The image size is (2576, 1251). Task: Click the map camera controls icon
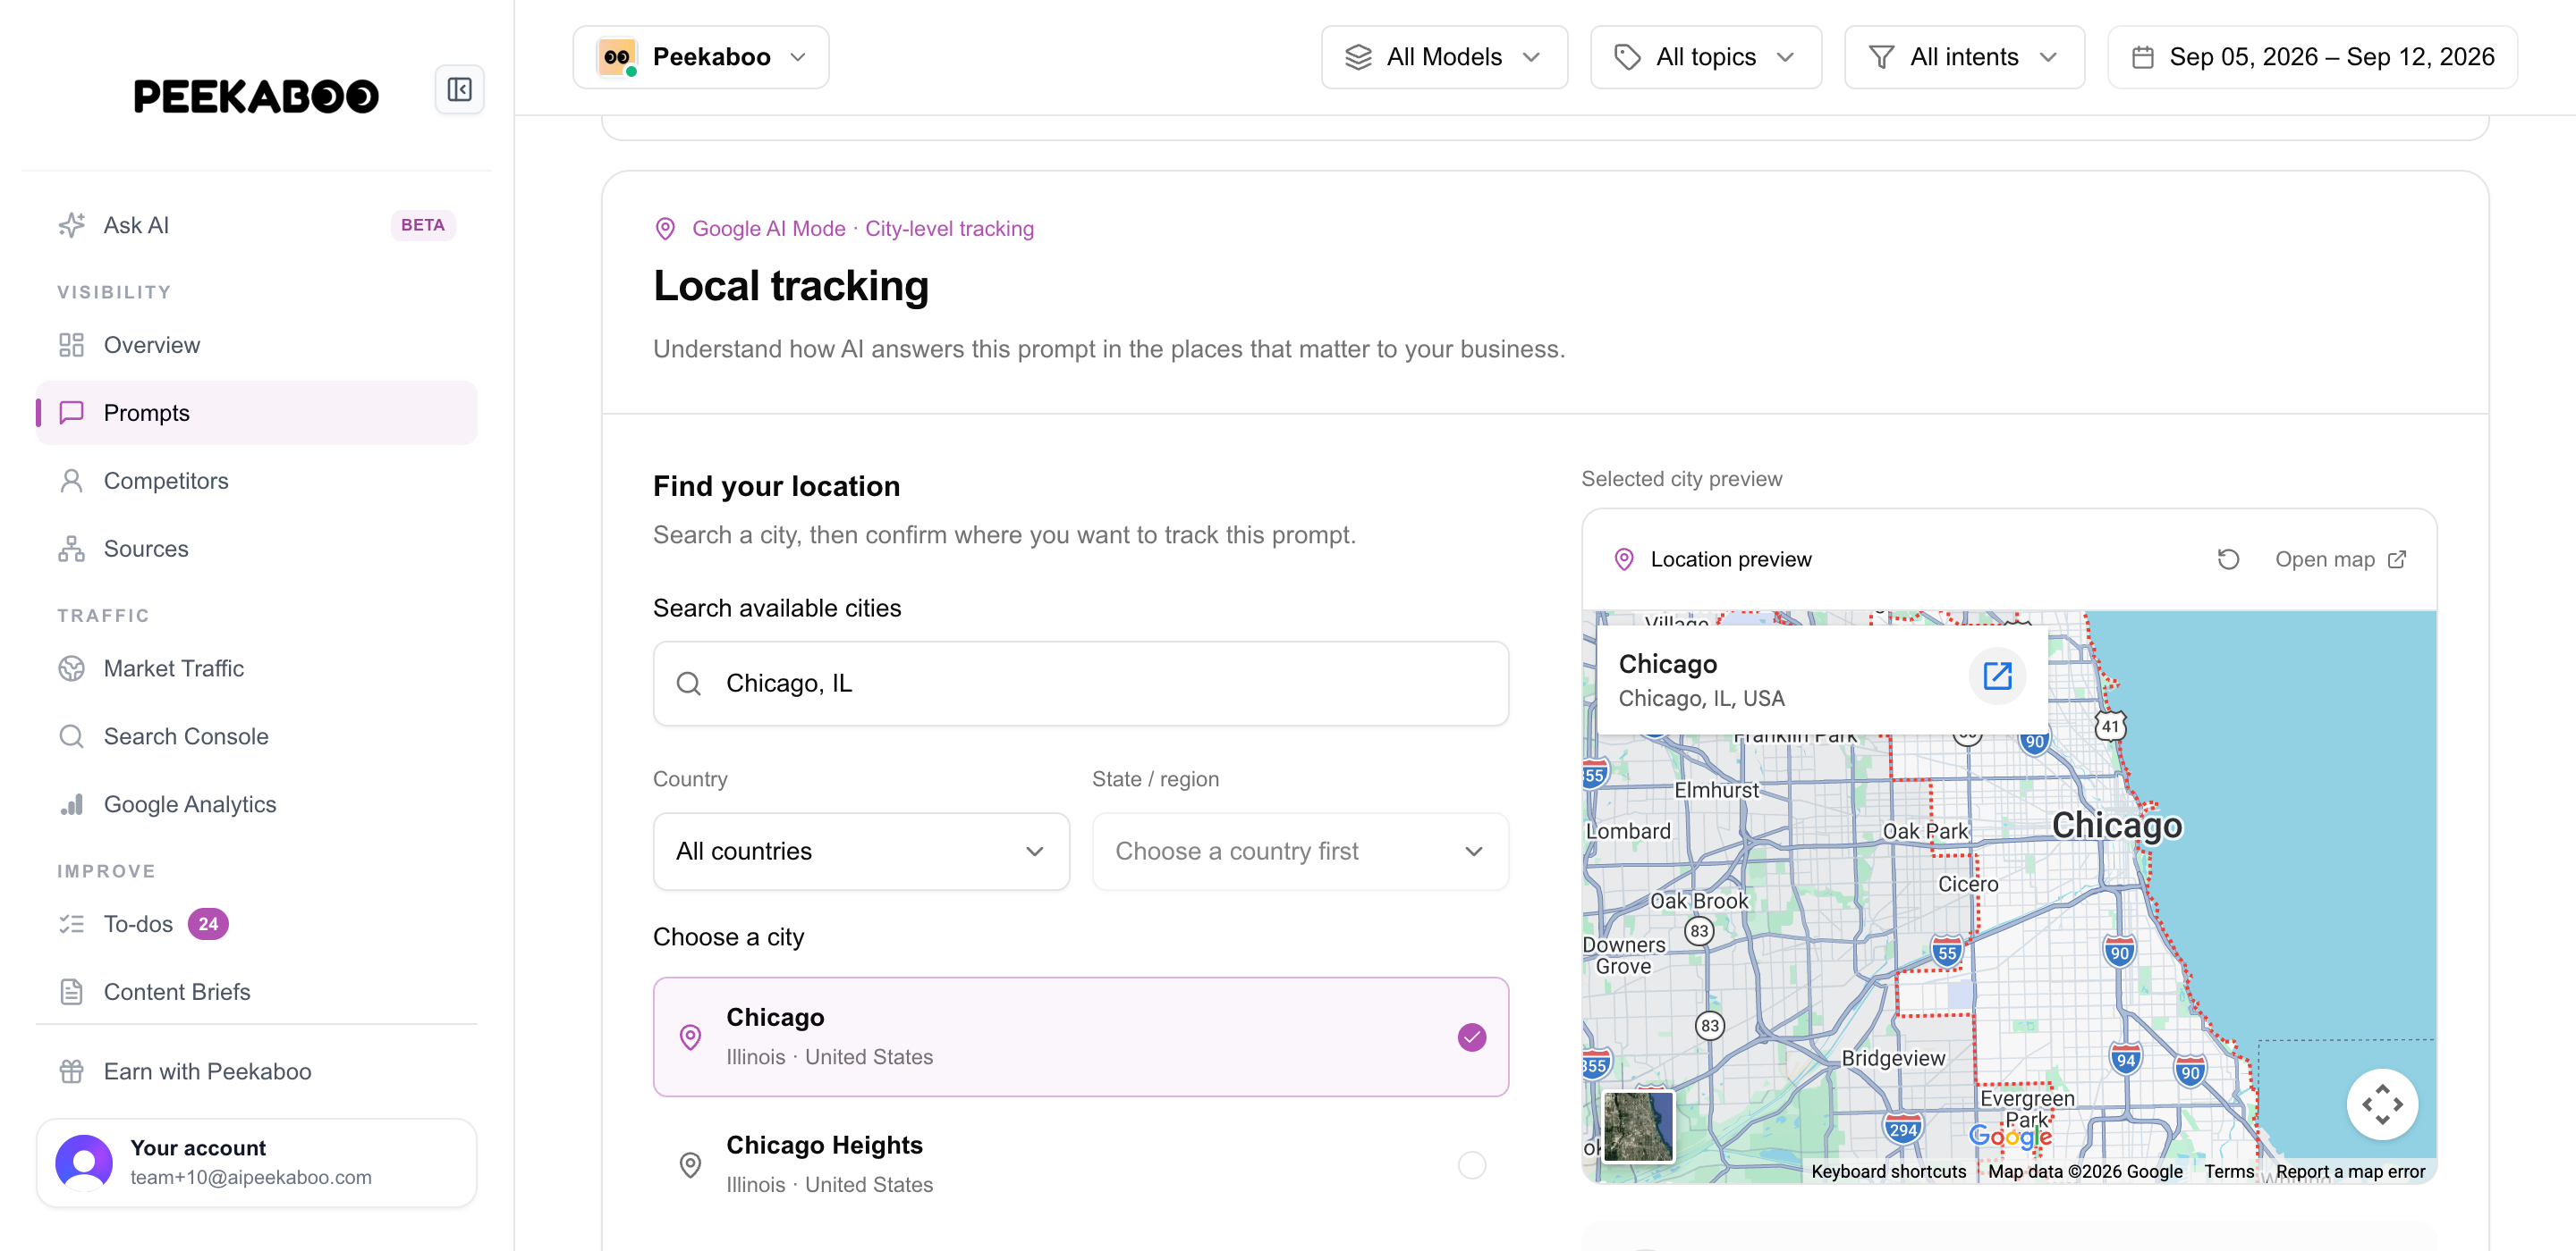[x=2382, y=1104]
